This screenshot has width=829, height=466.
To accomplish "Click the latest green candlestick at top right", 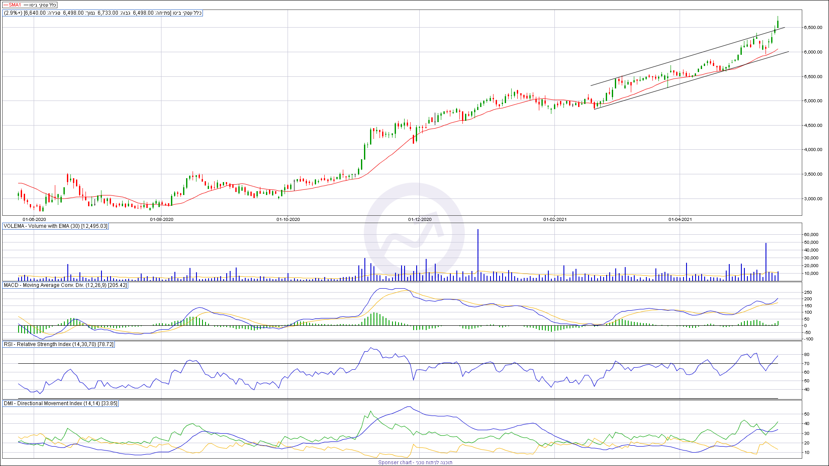I will (x=778, y=24).
